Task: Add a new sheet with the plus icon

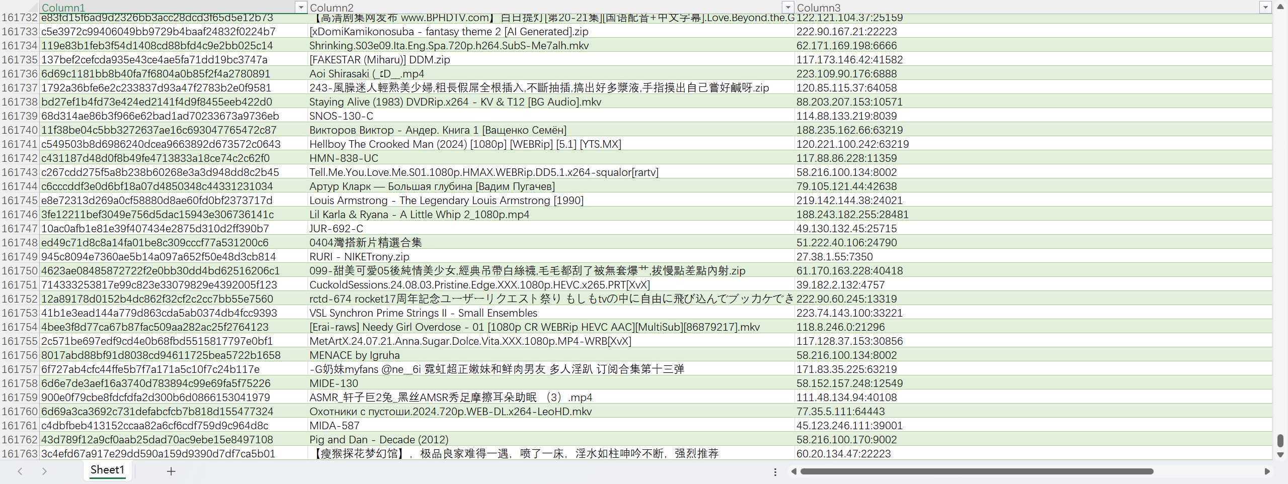Action: pyautogui.click(x=171, y=471)
